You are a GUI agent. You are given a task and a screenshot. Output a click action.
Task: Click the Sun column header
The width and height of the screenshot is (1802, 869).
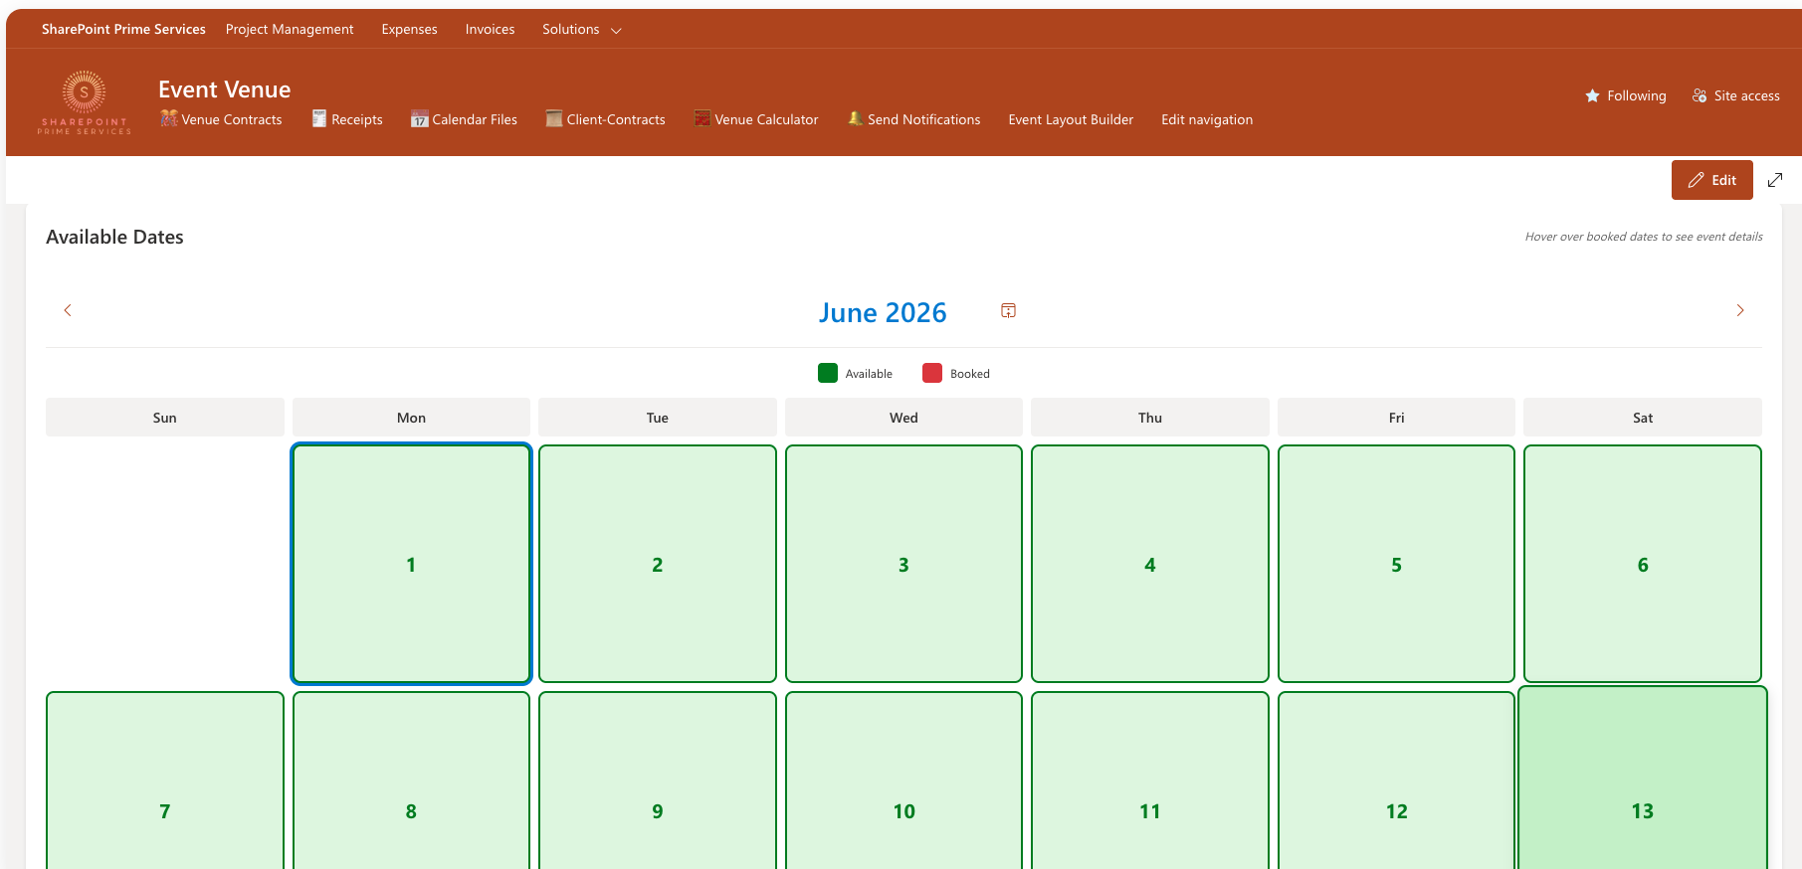tap(165, 418)
